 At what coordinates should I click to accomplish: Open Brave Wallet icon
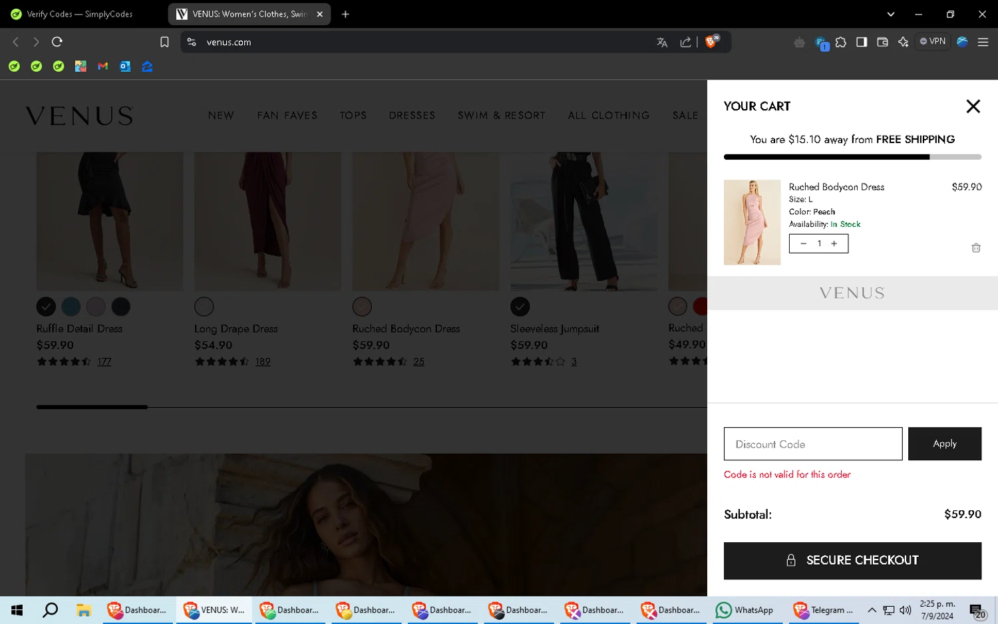coord(882,42)
